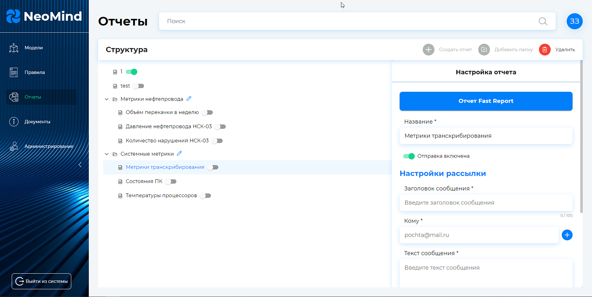Click the search magnifier icon

pos(543,21)
